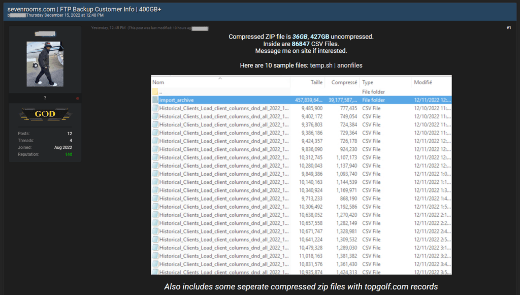
Task: Click the #1 post number link
Action: pos(509,28)
